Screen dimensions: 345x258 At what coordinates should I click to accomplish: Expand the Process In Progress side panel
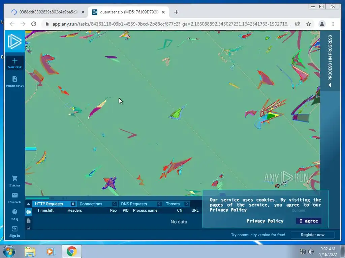pyautogui.click(x=330, y=60)
